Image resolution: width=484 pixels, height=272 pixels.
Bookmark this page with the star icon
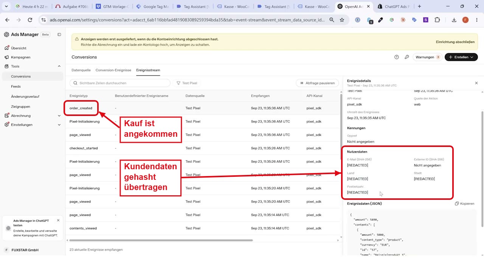[342, 20]
